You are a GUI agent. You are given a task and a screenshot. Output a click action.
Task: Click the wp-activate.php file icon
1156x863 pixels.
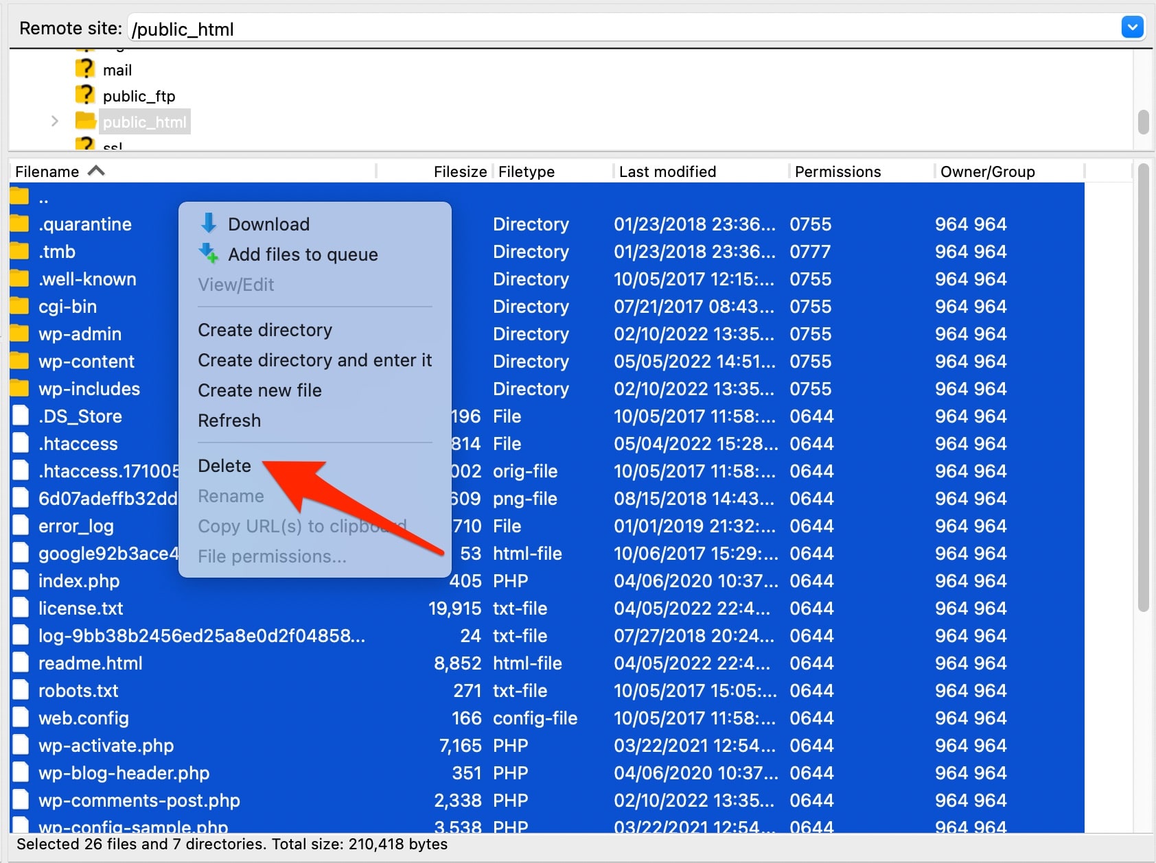point(21,745)
